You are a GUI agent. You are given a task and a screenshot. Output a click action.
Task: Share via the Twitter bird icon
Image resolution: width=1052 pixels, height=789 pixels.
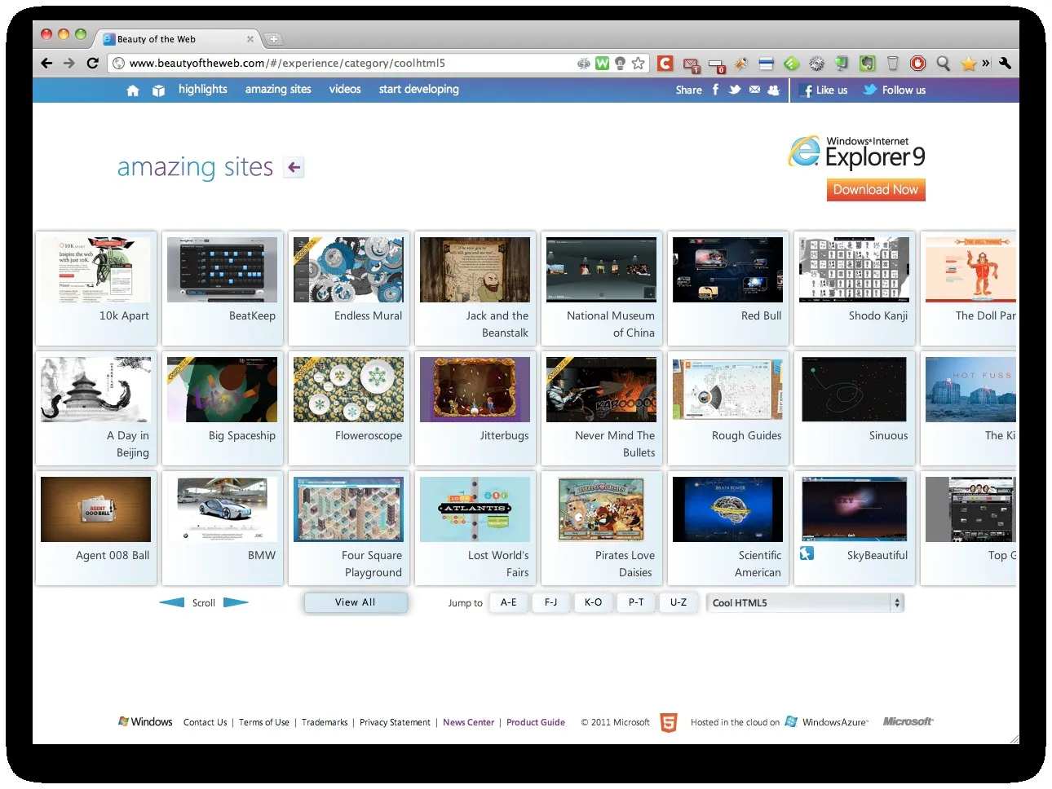tap(735, 90)
